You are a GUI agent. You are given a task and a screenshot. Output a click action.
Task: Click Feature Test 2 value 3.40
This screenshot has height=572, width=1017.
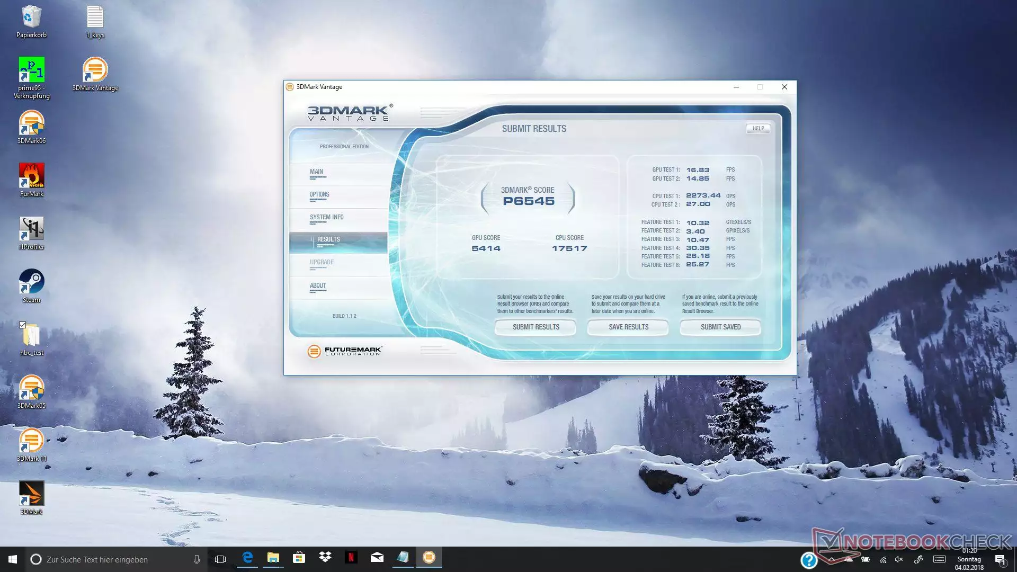(695, 231)
